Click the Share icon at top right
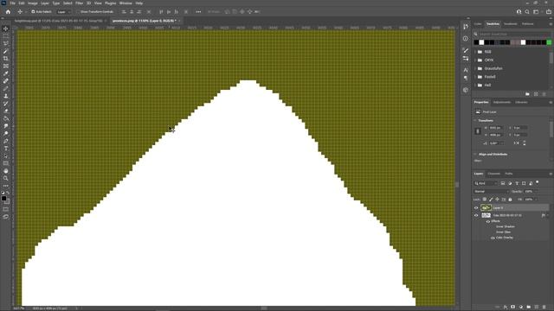The width and height of the screenshot is (554, 311). click(548, 11)
